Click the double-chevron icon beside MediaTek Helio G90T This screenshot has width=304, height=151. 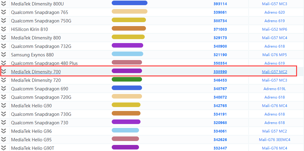click(4, 148)
